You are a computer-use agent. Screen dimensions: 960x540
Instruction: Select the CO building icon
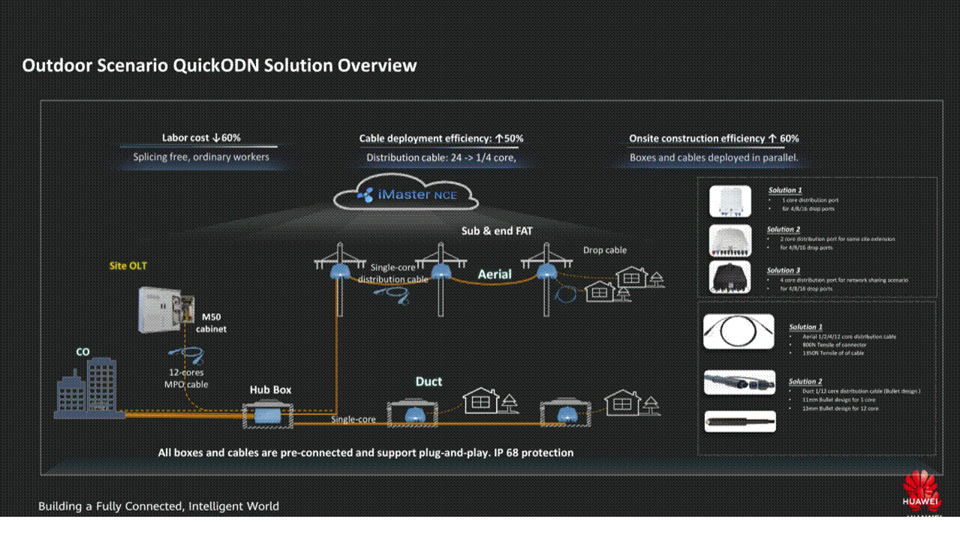(x=89, y=387)
